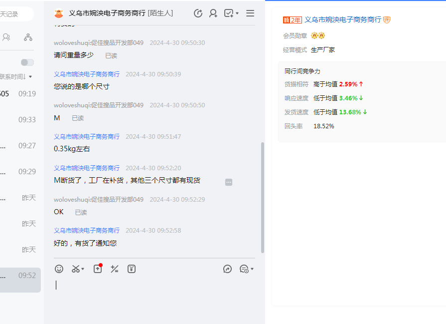This screenshot has height=324, width=446.
Task: Click the circular forward arrow icon
Action: (228, 269)
